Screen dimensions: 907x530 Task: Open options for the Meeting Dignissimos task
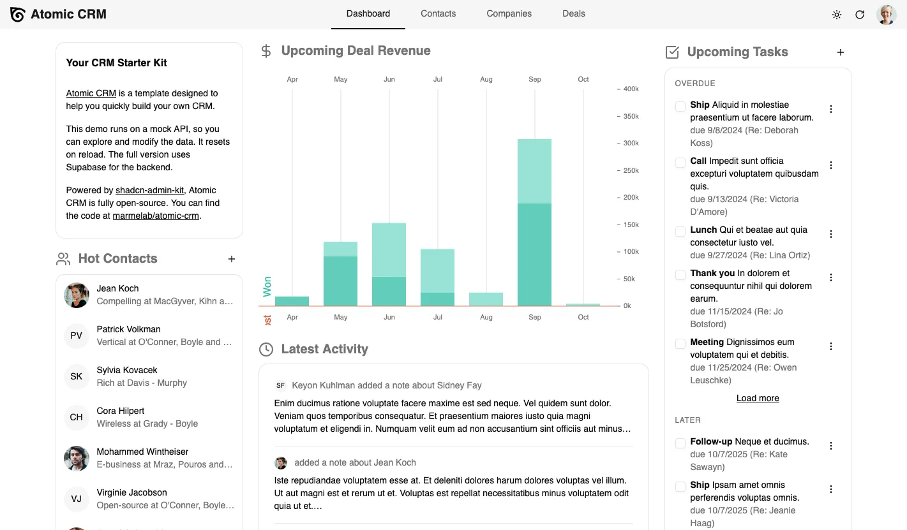coord(830,346)
